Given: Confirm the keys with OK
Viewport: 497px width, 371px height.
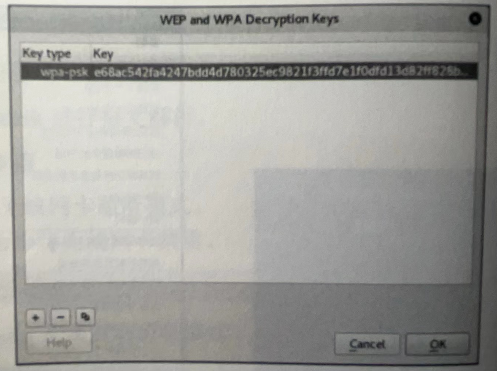Looking at the screenshot, I should tap(437, 344).
